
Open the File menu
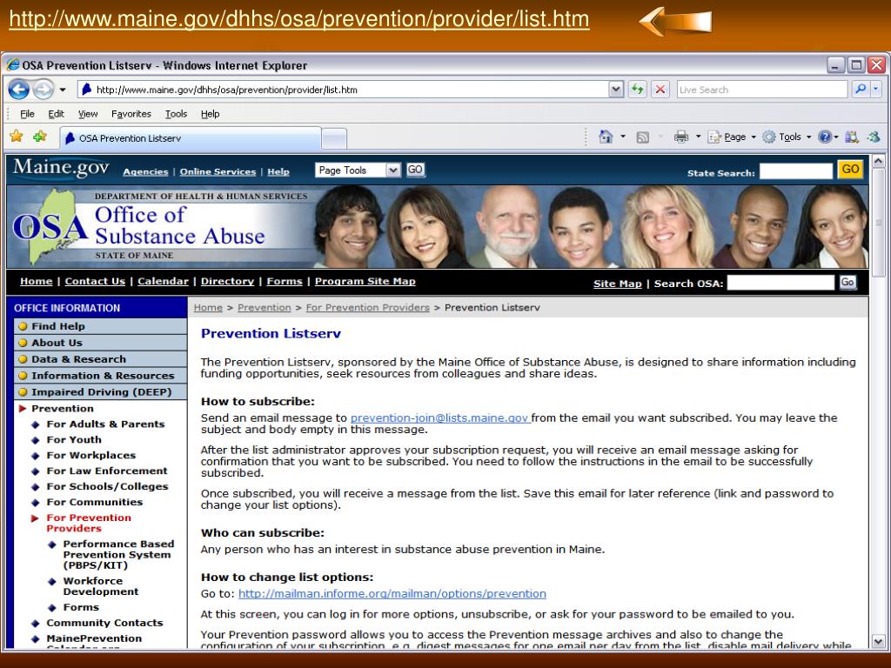[x=27, y=114]
